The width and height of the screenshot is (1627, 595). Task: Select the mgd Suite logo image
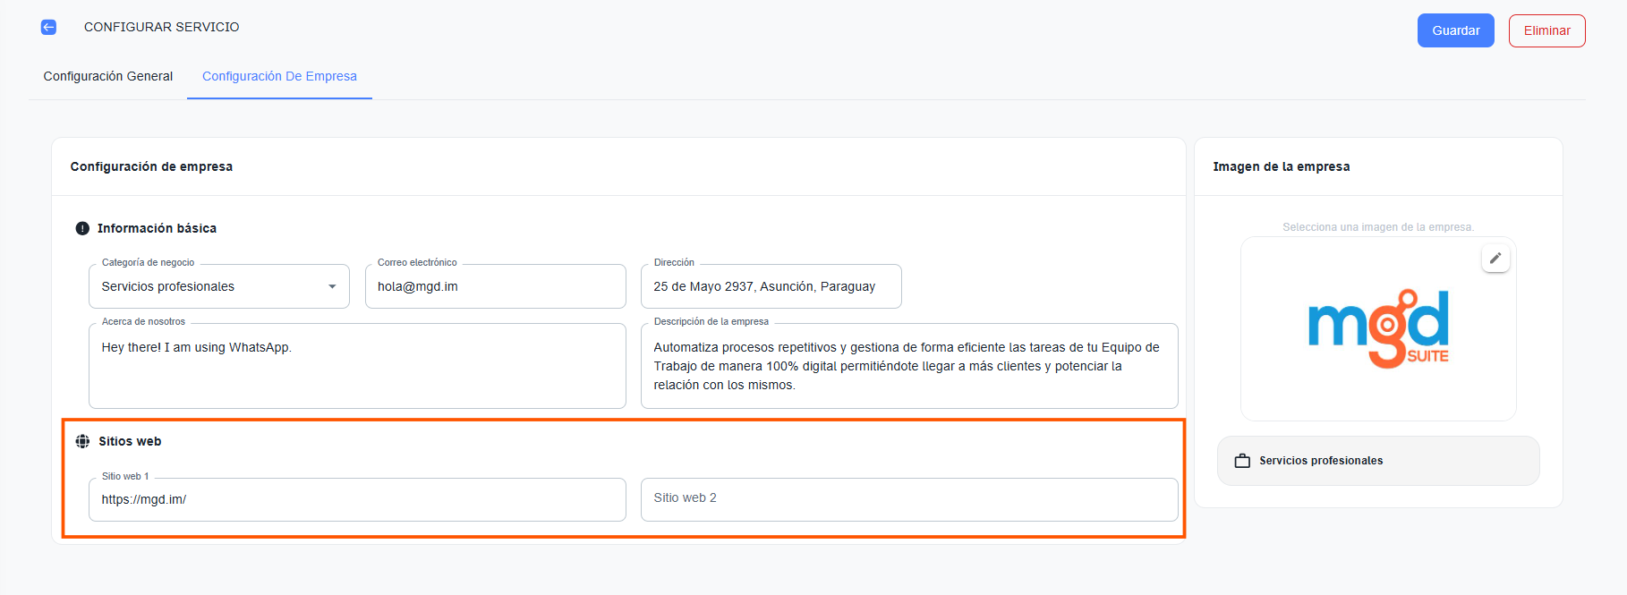pos(1377,328)
